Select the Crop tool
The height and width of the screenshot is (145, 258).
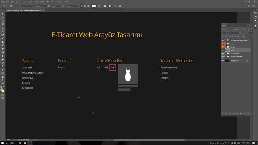(x=2, y=28)
